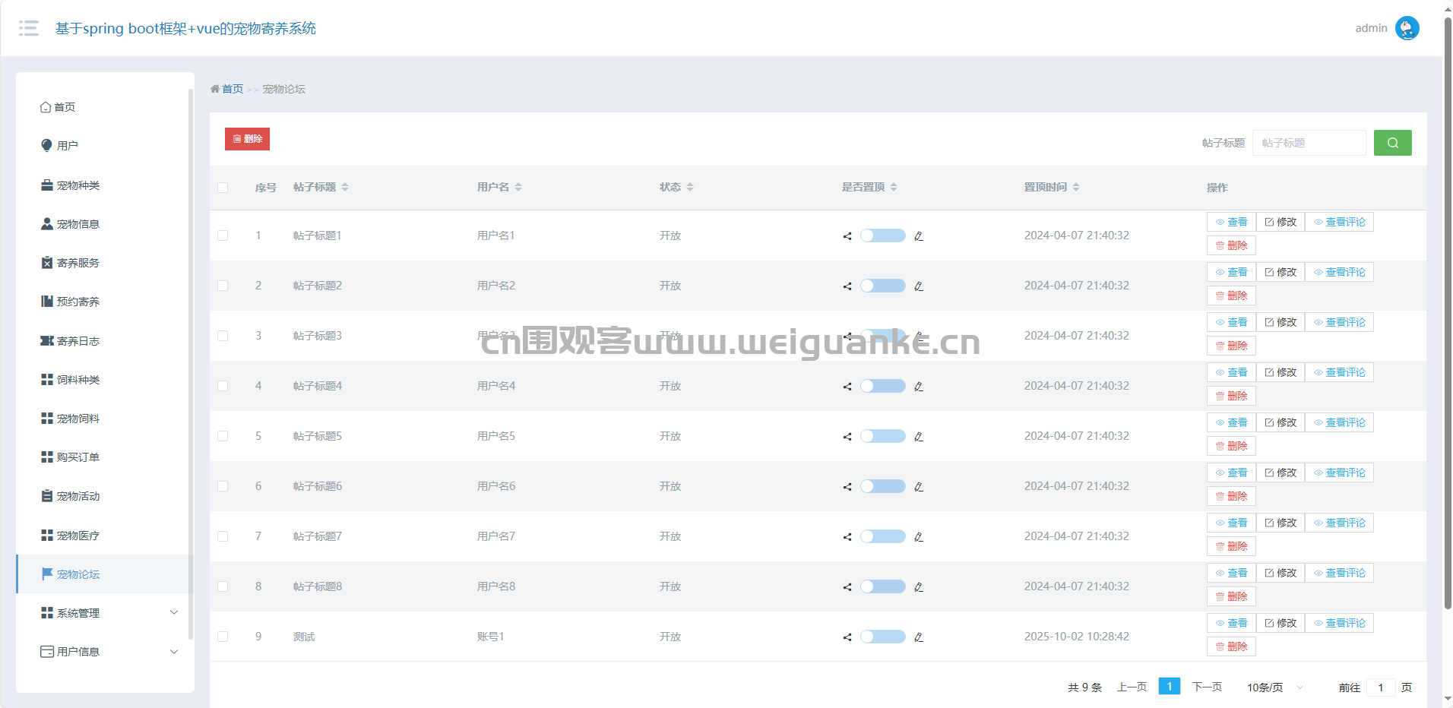Toggle the 是否置顶 switch for row 4
Image resolution: width=1453 pixels, height=708 pixels.
click(882, 386)
